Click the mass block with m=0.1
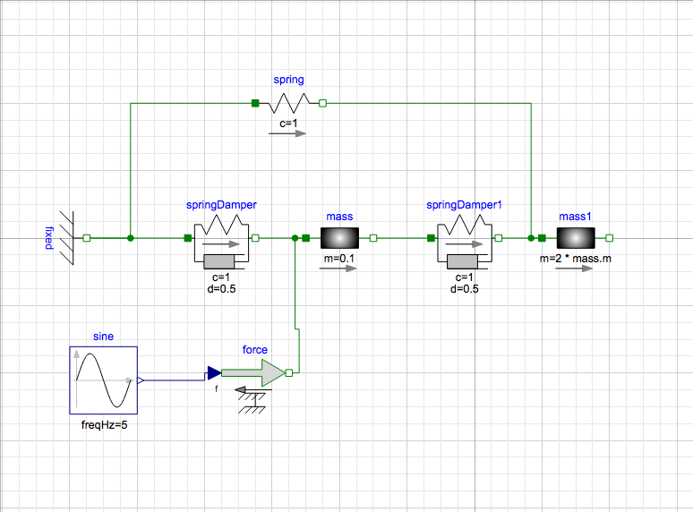Screen dimensions: 693x512 click(x=339, y=238)
